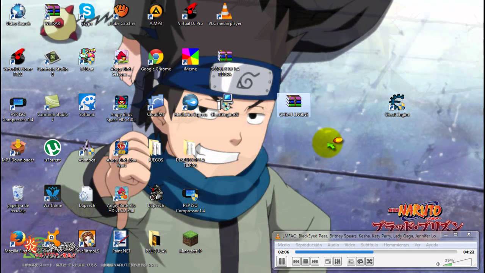Select the Atlantica desktop icon

pos(87,151)
